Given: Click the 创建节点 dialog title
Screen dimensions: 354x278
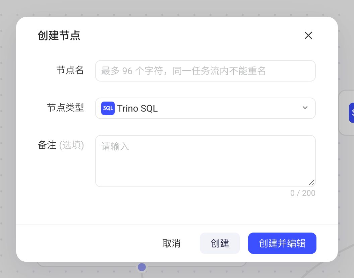Looking at the screenshot, I should tap(59, 35).
